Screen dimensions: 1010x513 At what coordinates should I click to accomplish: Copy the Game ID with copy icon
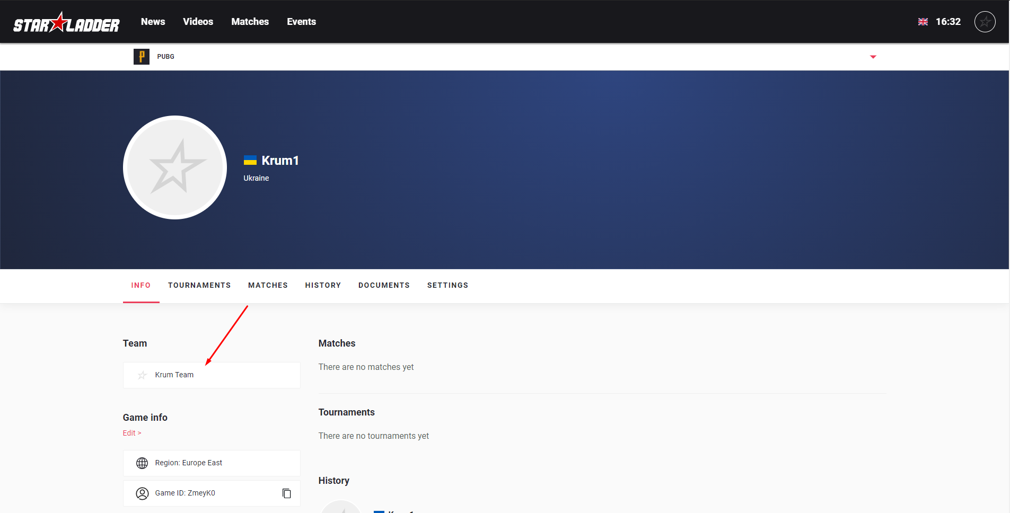coord(287,493)
